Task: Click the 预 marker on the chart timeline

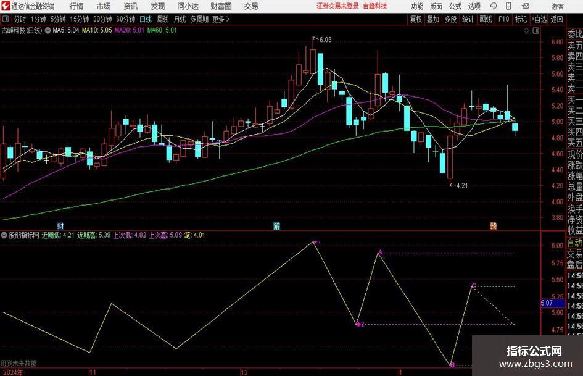Action: coord(493,225)
